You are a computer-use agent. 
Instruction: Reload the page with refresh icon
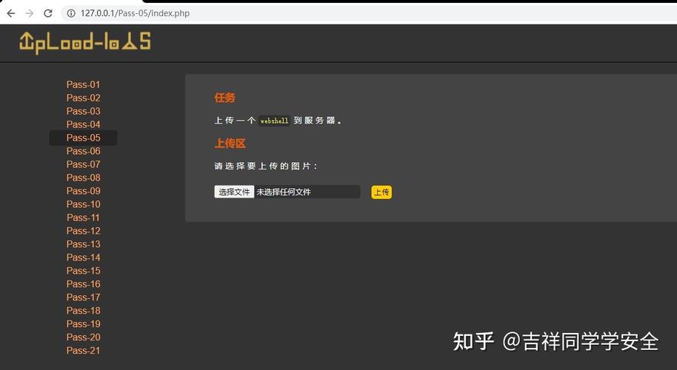48,13
